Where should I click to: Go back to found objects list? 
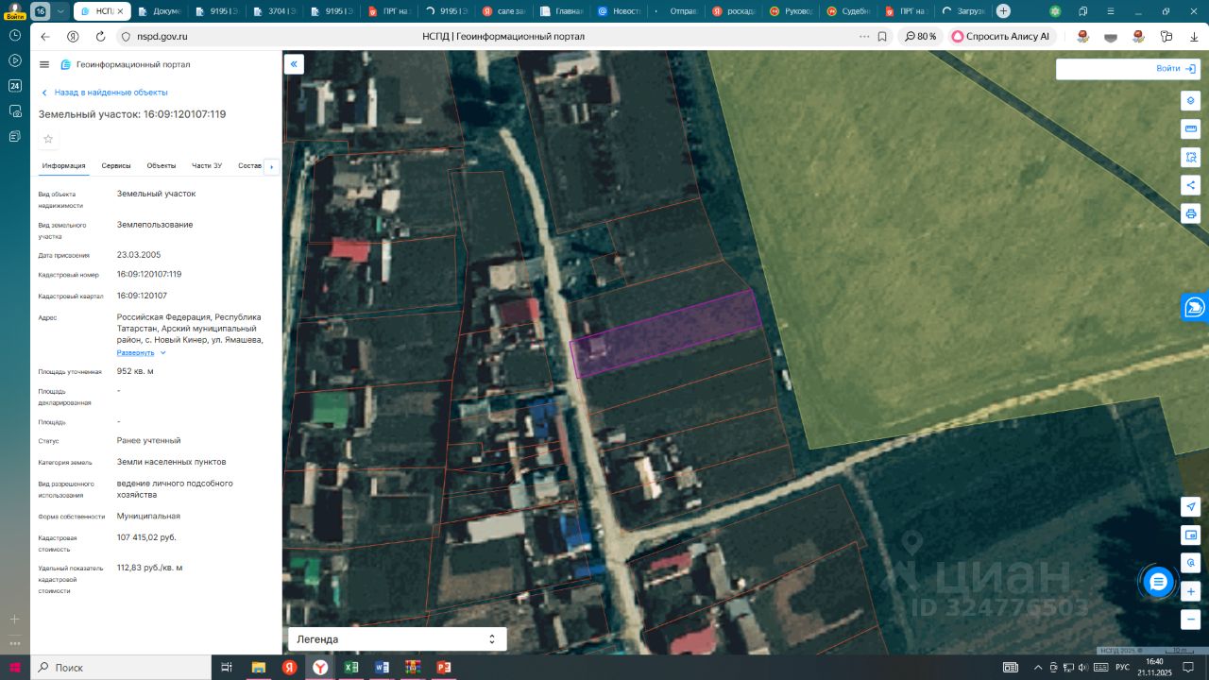pos(105,93)
